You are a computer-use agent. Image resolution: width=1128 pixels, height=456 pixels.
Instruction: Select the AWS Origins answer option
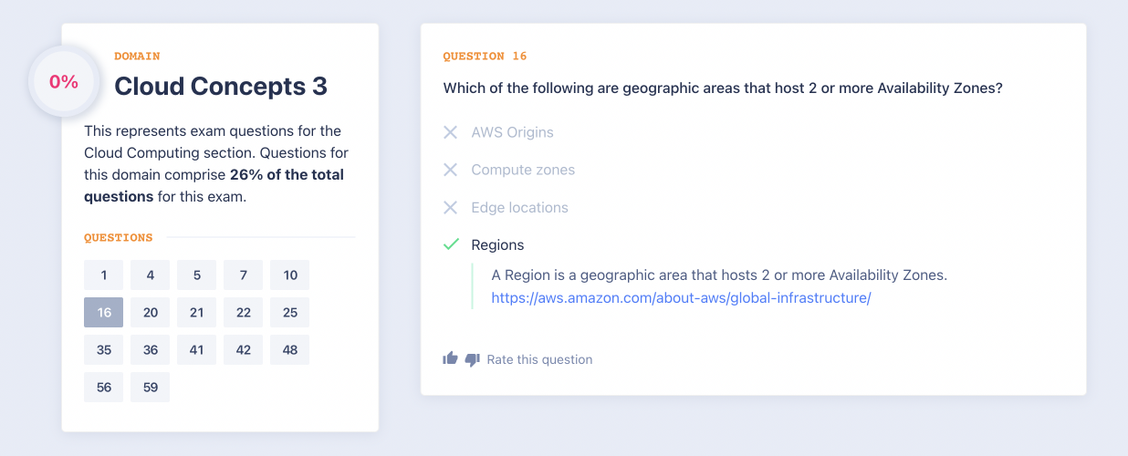click(512, 132)
